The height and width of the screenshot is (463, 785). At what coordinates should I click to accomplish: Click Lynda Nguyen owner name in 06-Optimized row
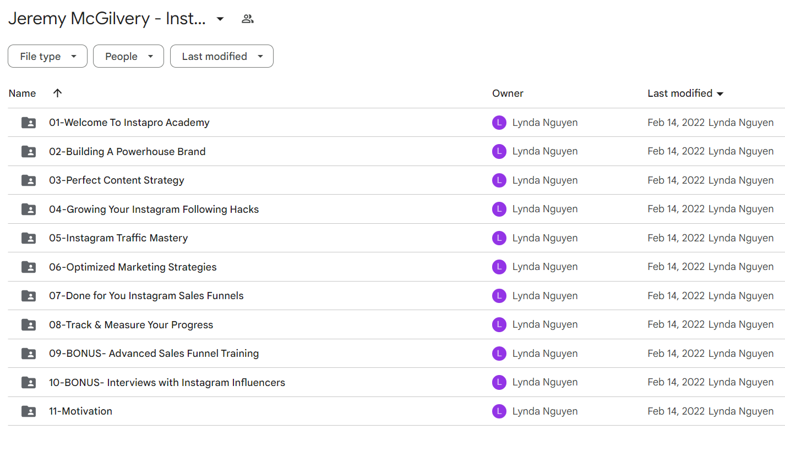pos(545,267)
